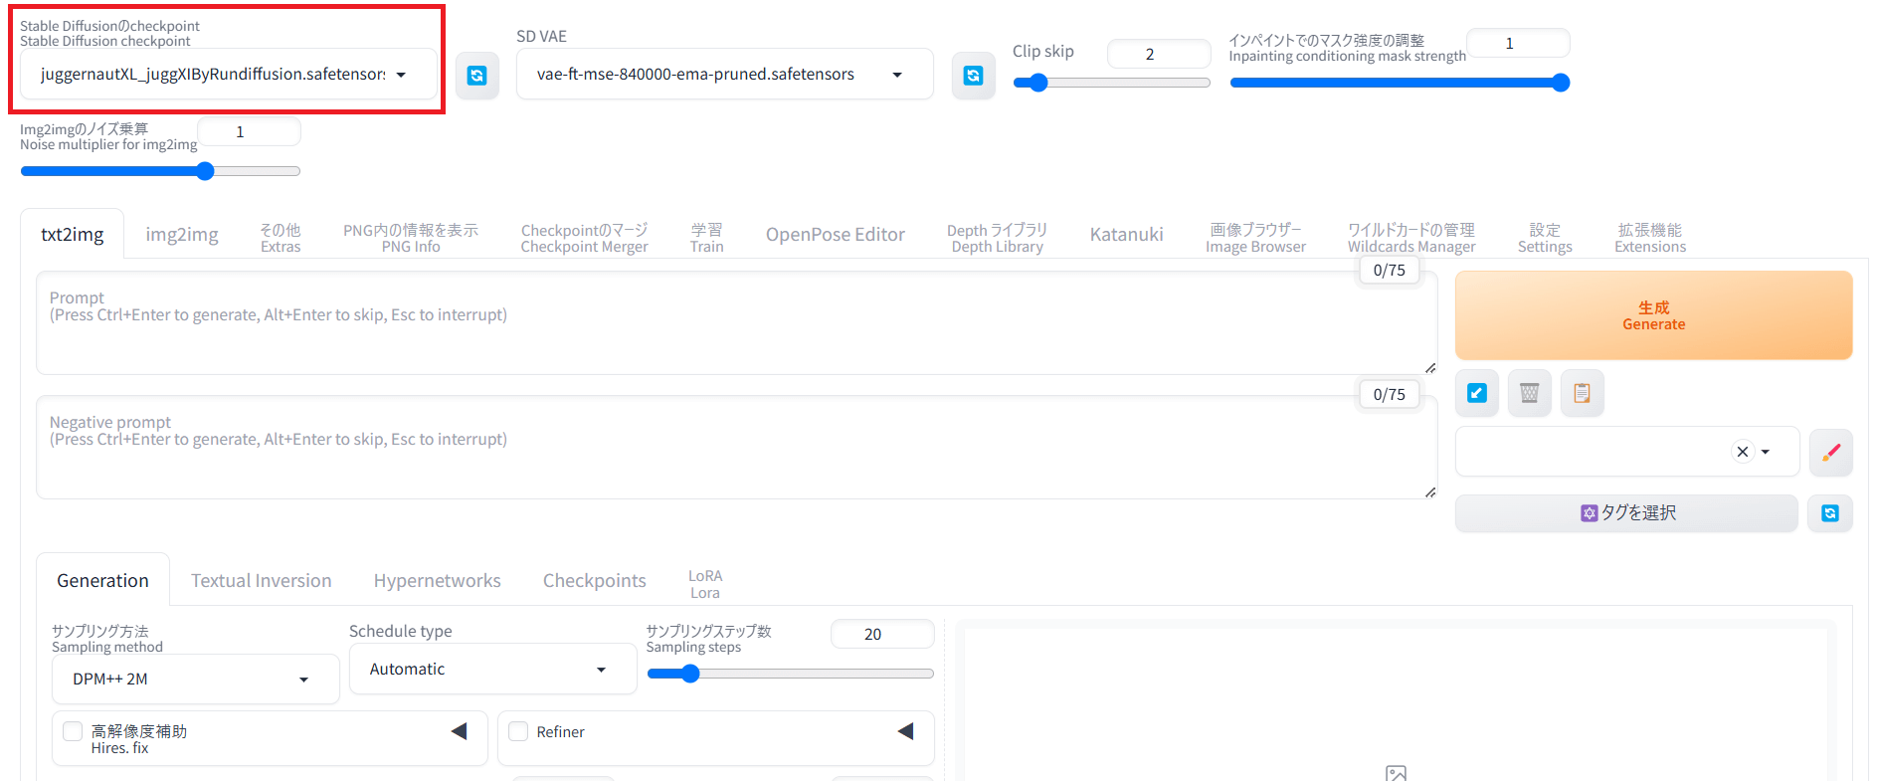Screen dimensions: 1877x781
Task: Open the Schedule type dropdown
Action: (492, 670)
